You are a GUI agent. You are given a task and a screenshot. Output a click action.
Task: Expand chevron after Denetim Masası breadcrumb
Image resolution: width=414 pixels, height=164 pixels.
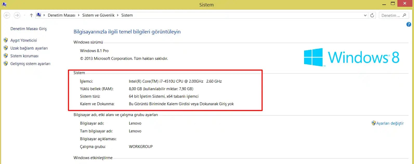79,15
